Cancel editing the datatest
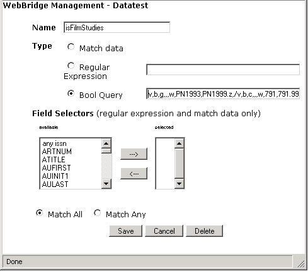 click(164, 231)
